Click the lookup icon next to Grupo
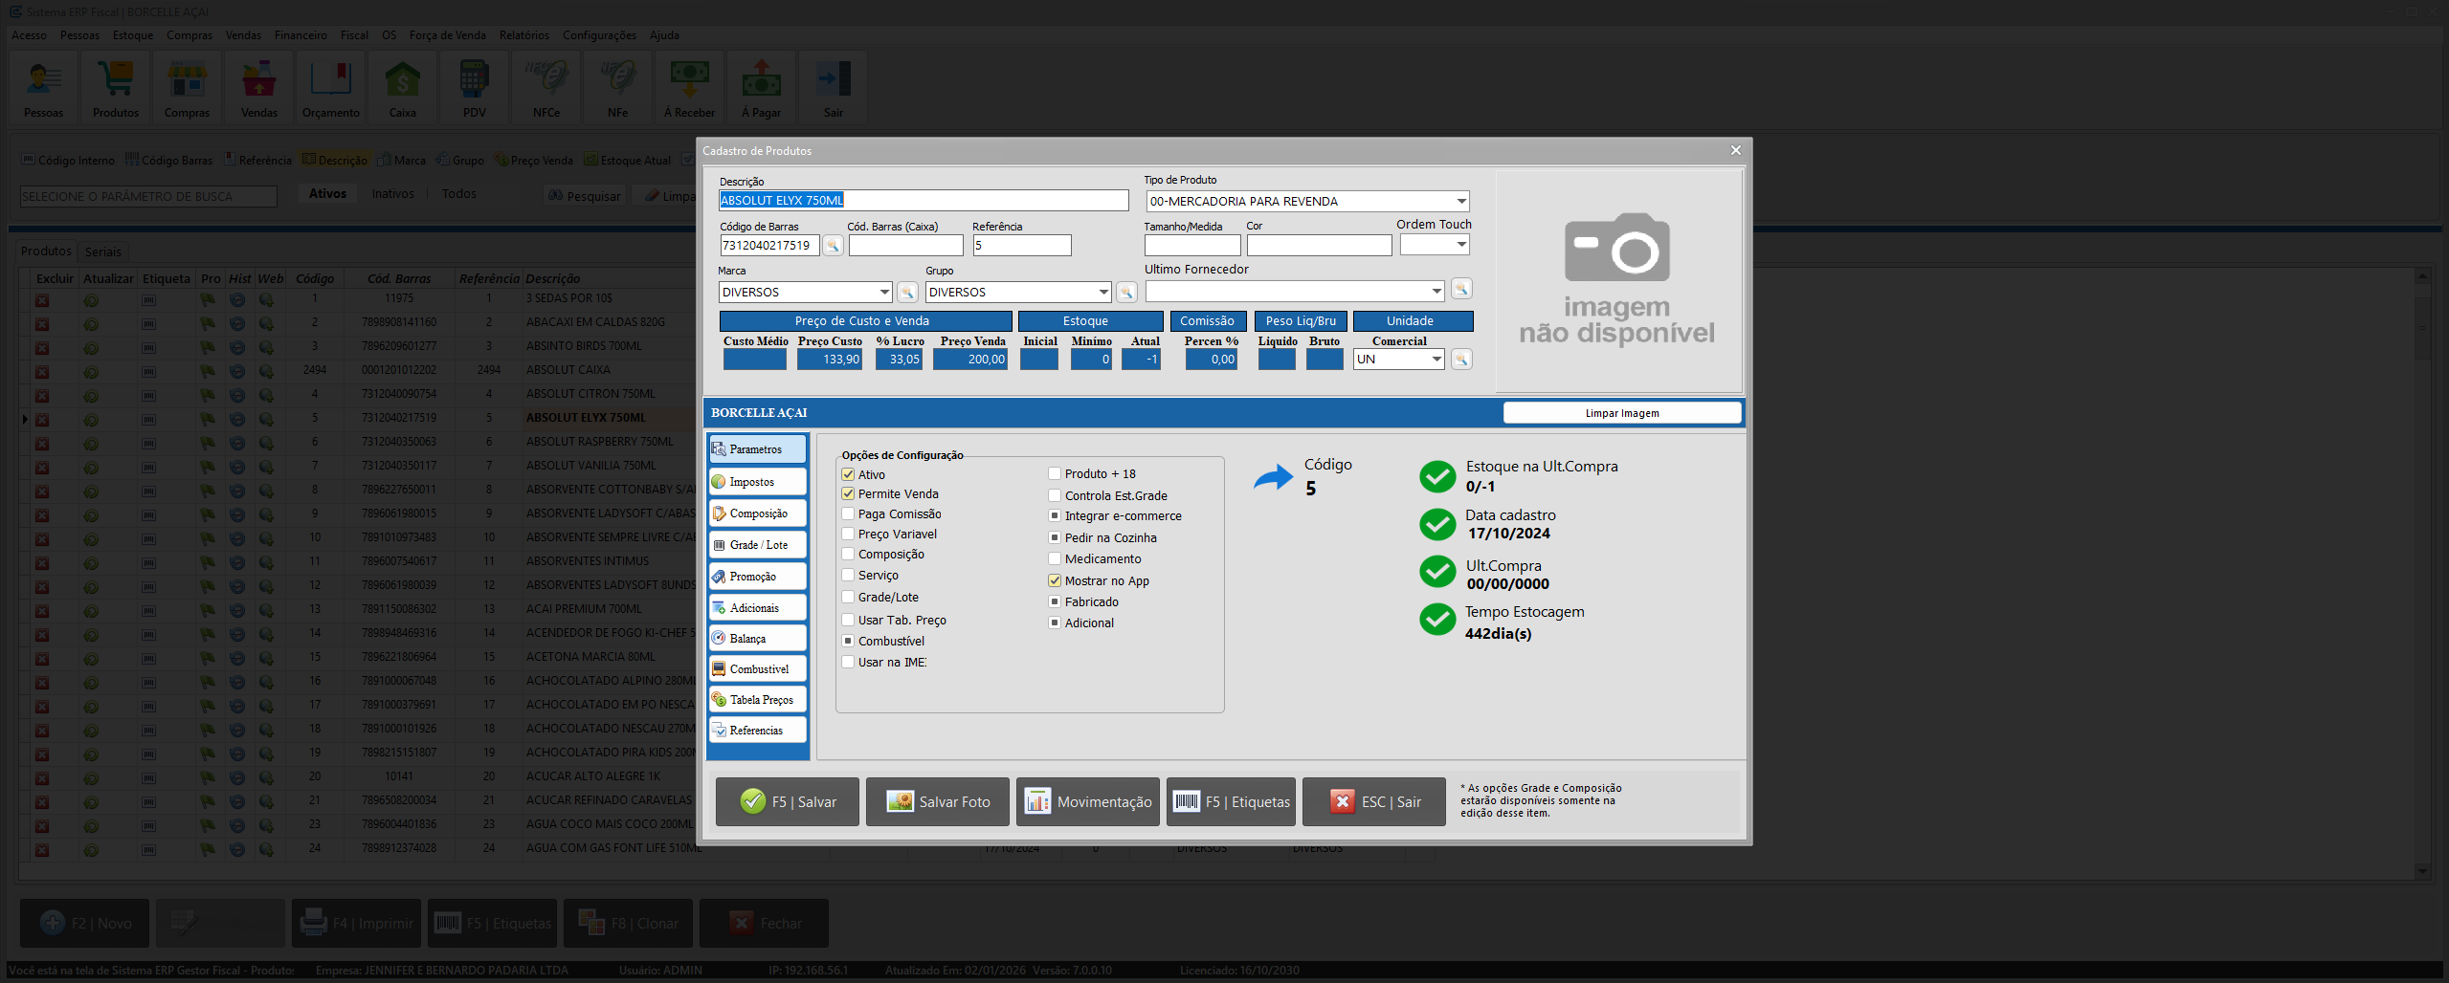The height and width of the screenshot is (983, 2449). [1126, 292]
